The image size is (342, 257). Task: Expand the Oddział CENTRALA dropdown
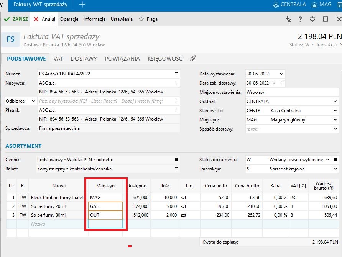[335, 101]
